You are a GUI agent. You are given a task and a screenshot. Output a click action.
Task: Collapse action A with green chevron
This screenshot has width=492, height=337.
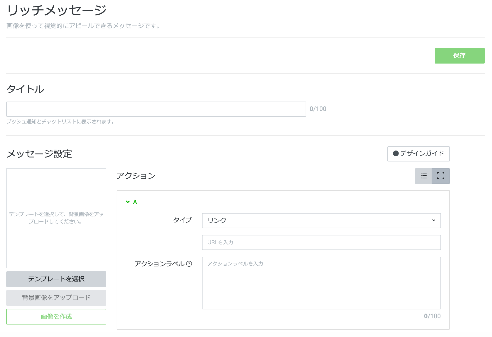pos(128,202)
